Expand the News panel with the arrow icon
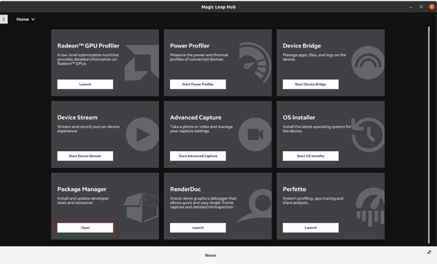This screenshot has height=264, width=437. point(429,252)
